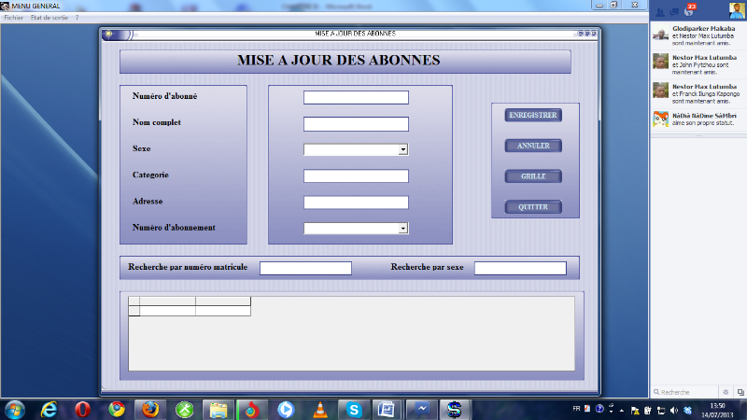The height and width of the screenshot is (420, 747).
Task: Open the green wrench tool taskbar icon
Action: [x=184, y=410]
